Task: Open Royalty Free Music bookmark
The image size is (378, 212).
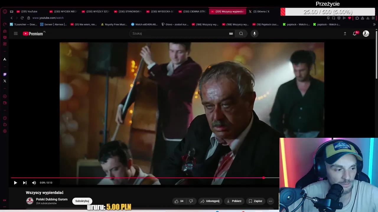Action: [x=114, y=24]
